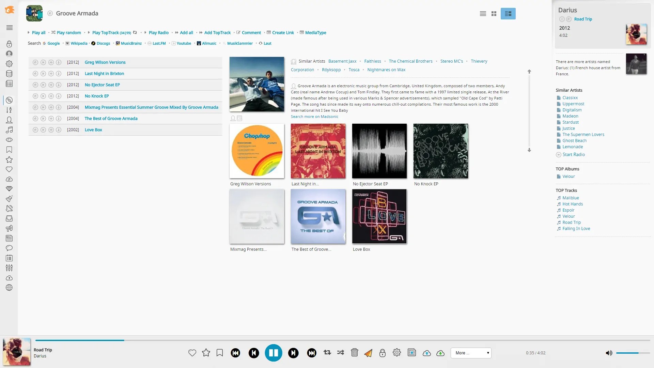Open the Love Box album cover thumbnail

pos(379,216)
